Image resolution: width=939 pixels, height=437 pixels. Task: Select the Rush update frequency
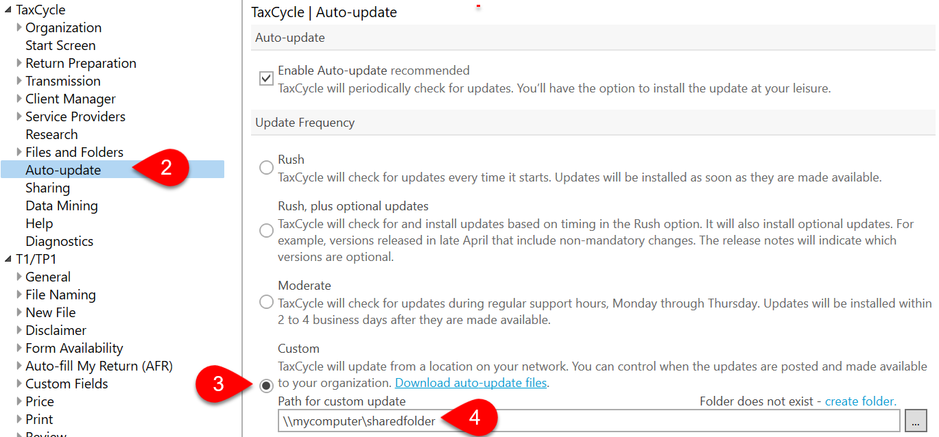point(266,167)
